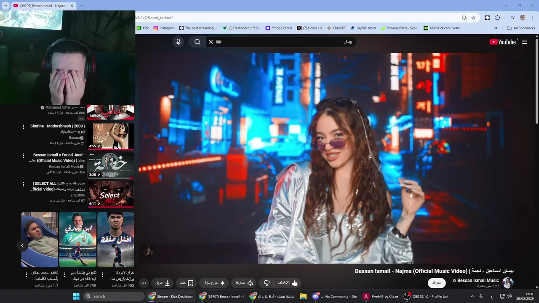Open the YouTube guide hamburger menu

(525, 42)
